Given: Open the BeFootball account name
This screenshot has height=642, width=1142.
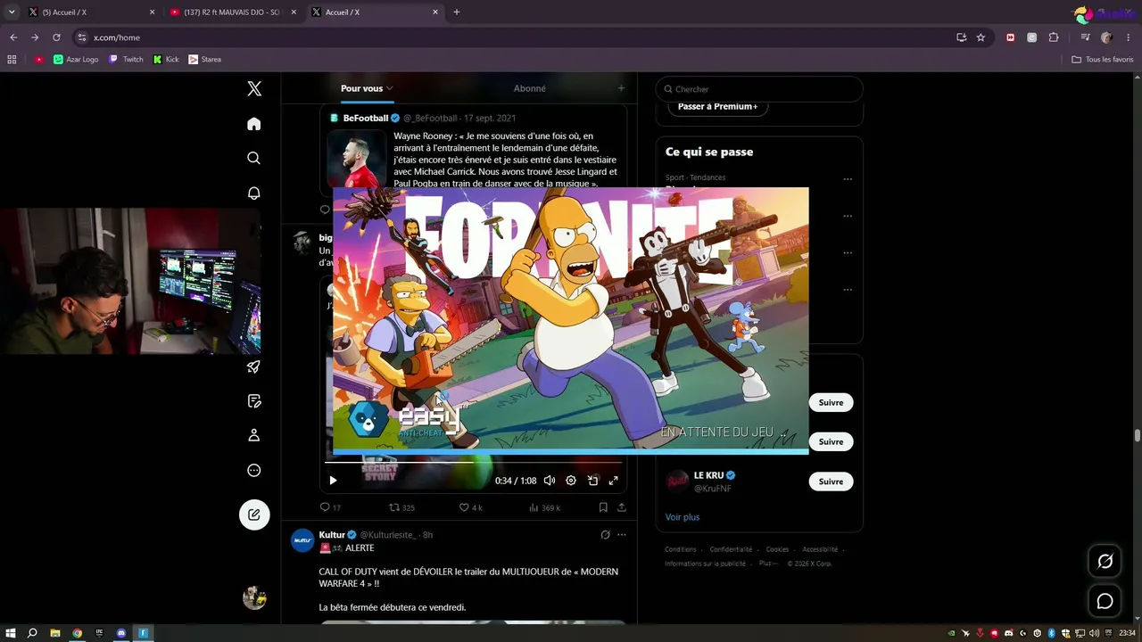Looking at the screenshot, I should click(366, 118).
